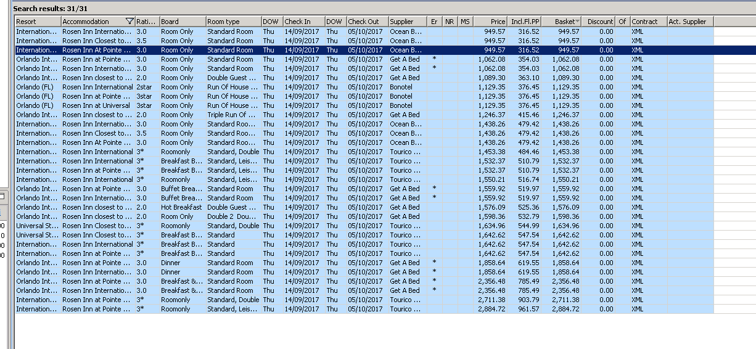756x349 pixels.
Task: Click 2,884.72 in the Basket column
Action: tap(565, 309)
